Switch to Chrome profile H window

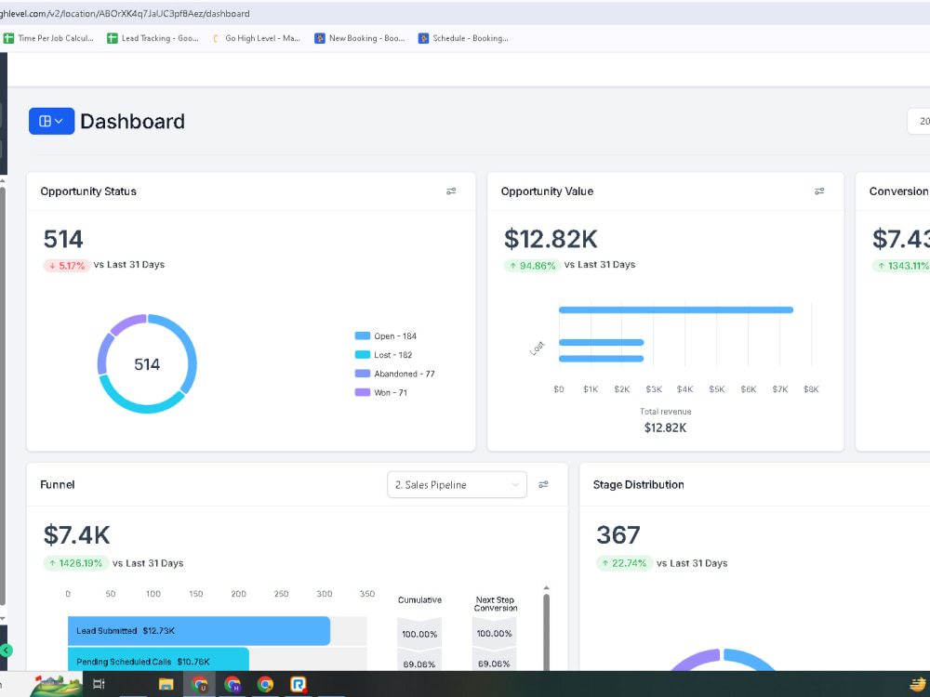232,685
